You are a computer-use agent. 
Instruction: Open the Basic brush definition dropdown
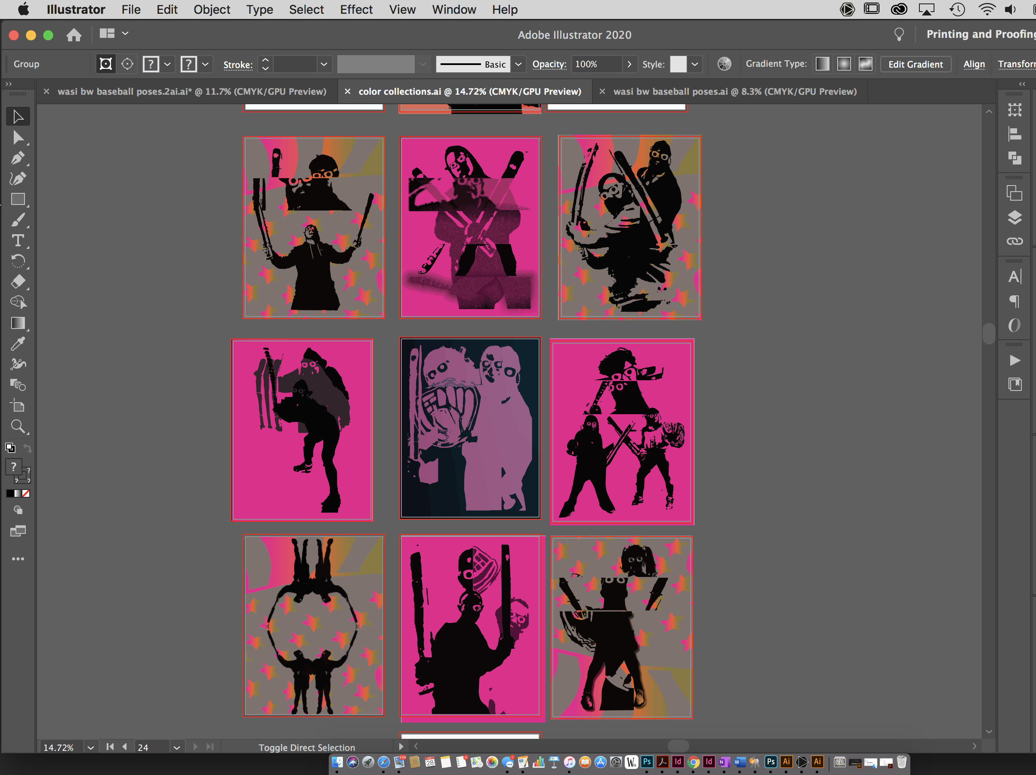518,64
